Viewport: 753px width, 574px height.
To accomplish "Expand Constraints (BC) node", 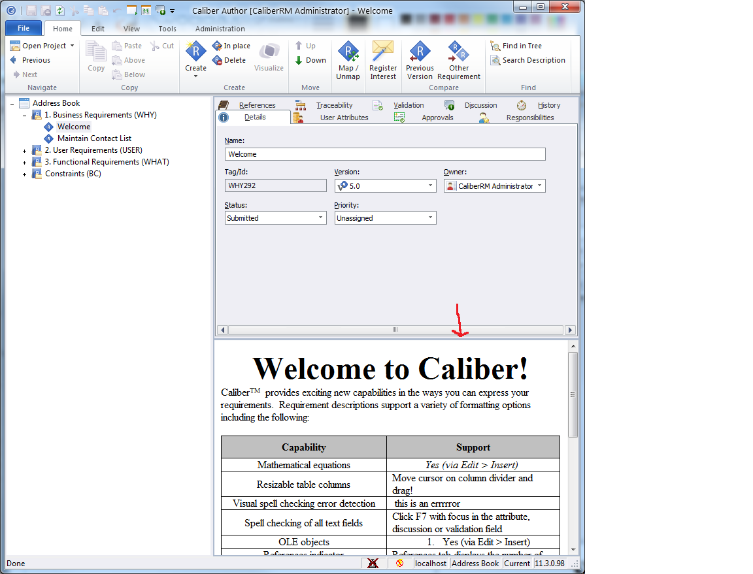I will pyautogui.click(x=24, y=174).
